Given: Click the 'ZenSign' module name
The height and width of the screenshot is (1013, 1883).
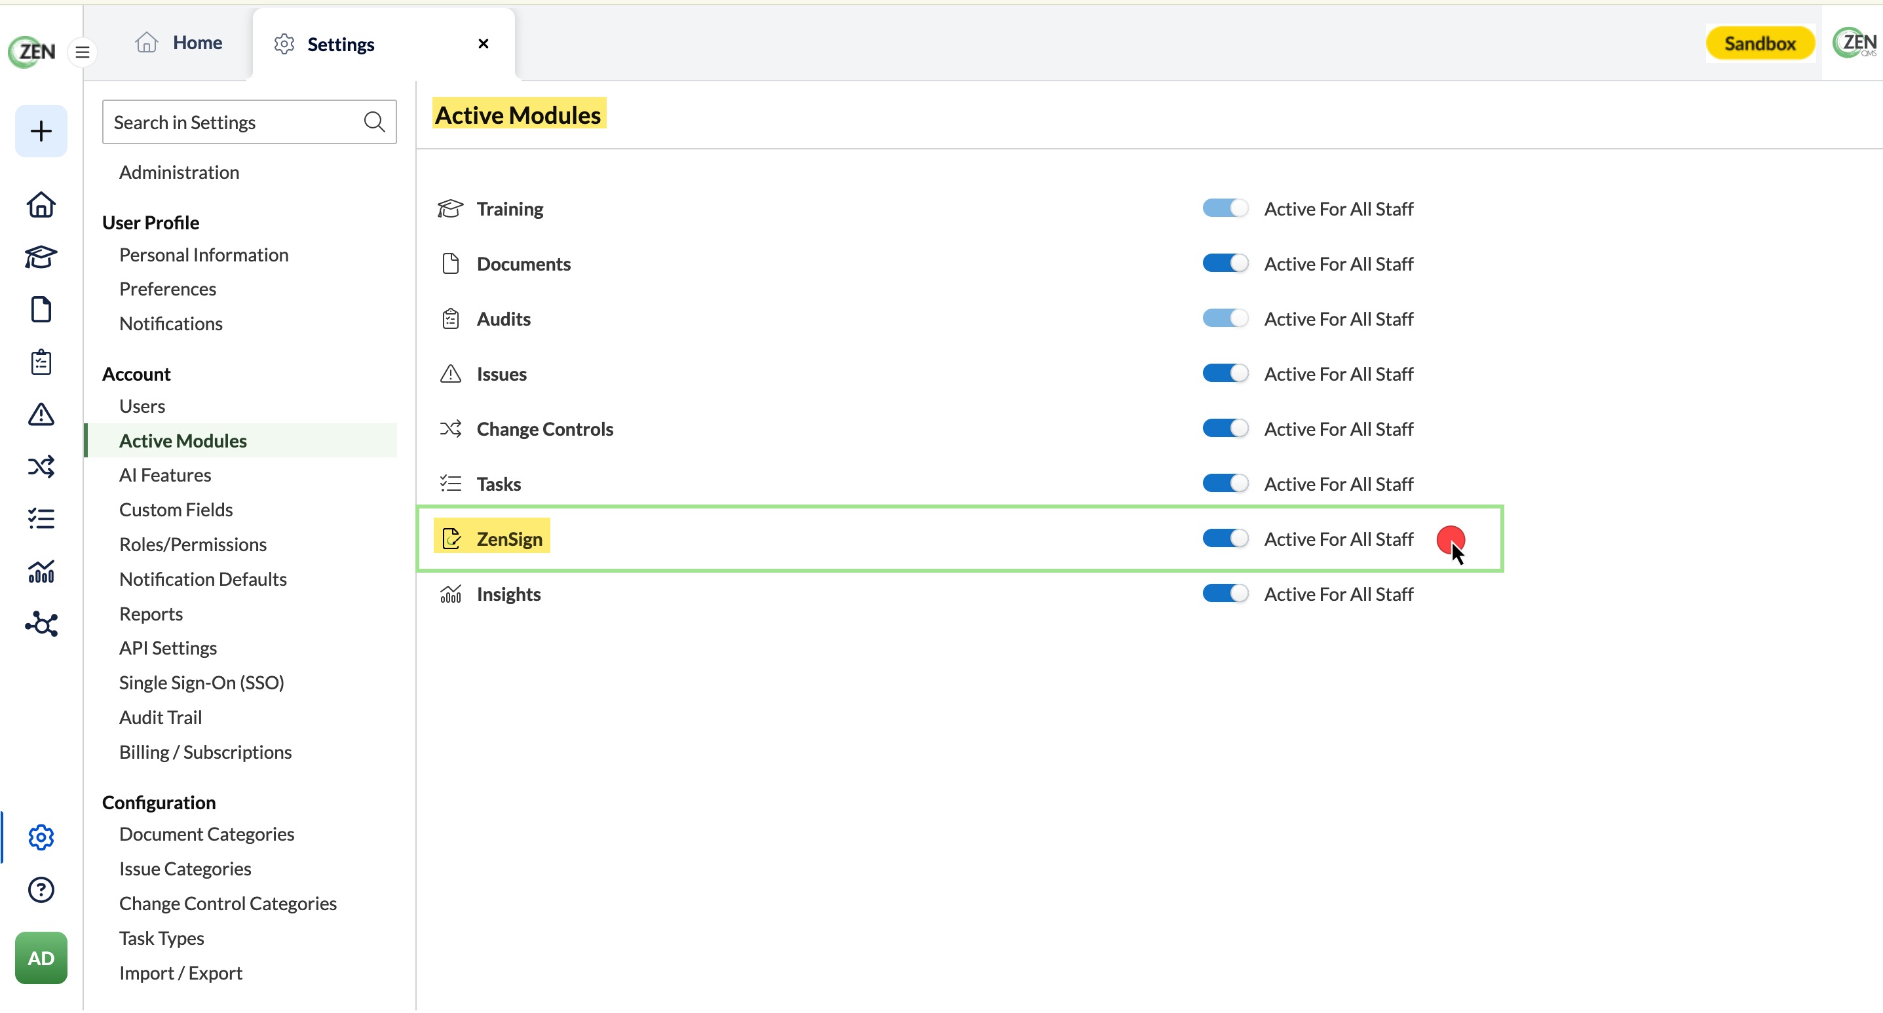Looking at the screenshot, I should (x=510, y=539).
